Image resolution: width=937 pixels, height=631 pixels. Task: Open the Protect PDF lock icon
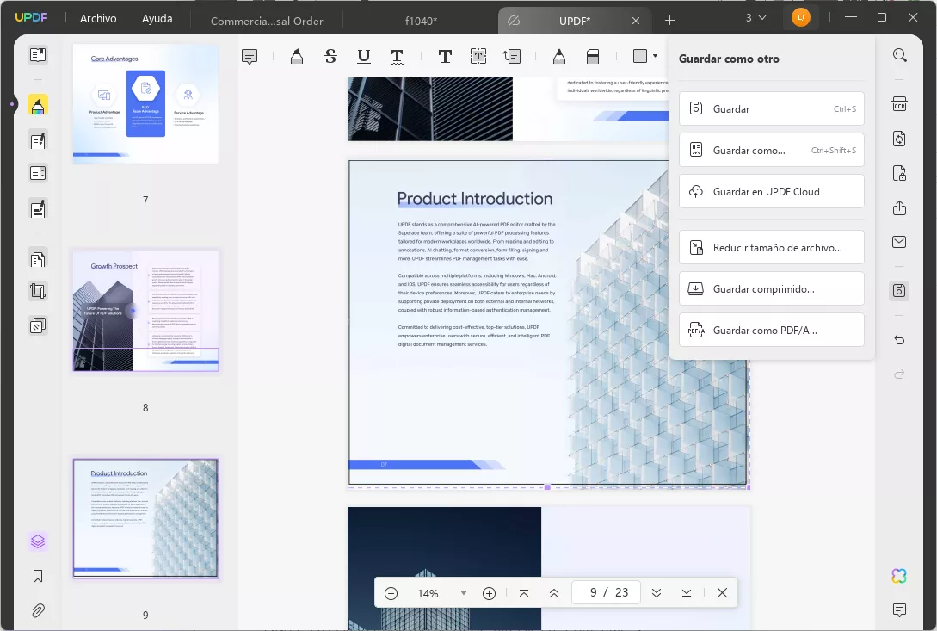pos(899,173)
